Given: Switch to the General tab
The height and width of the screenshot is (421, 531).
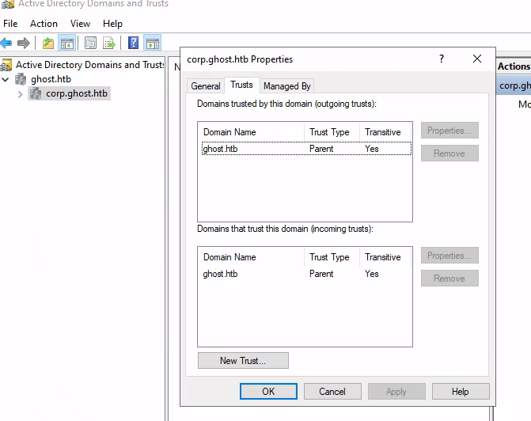Looking at the screenshot, I should tap(205, 86).
